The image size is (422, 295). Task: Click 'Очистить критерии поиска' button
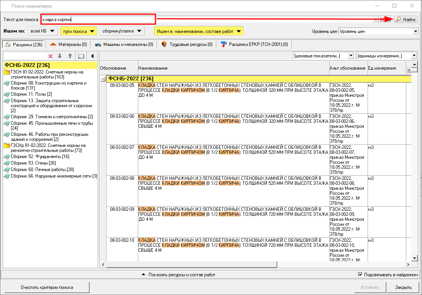click(46, 287)
